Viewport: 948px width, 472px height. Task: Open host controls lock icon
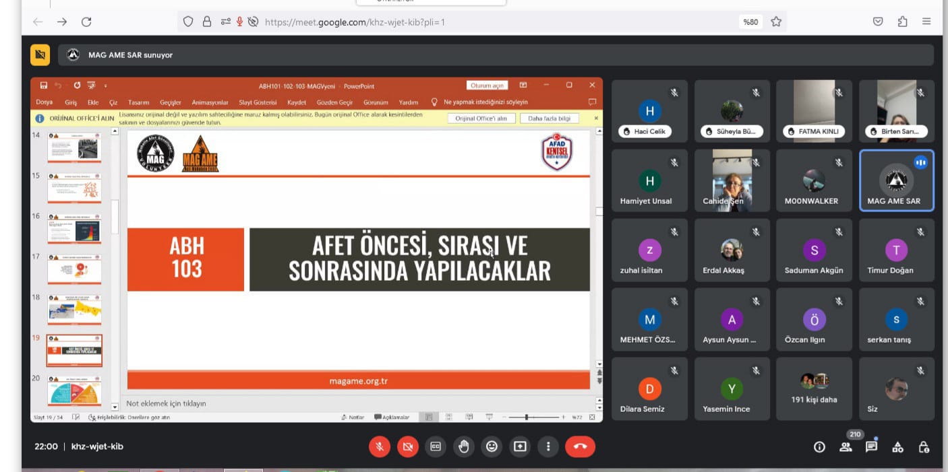coord(924,447)
